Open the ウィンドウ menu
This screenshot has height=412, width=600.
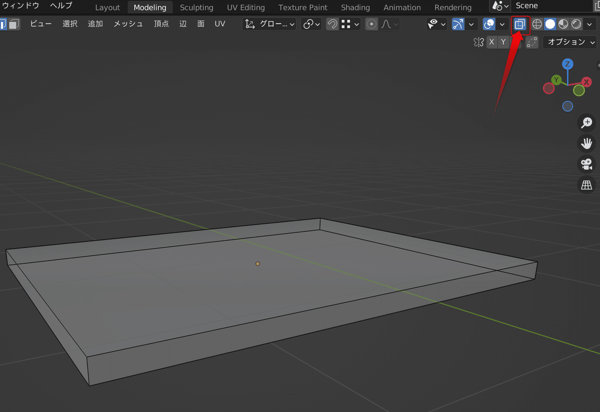coord(21,6)
